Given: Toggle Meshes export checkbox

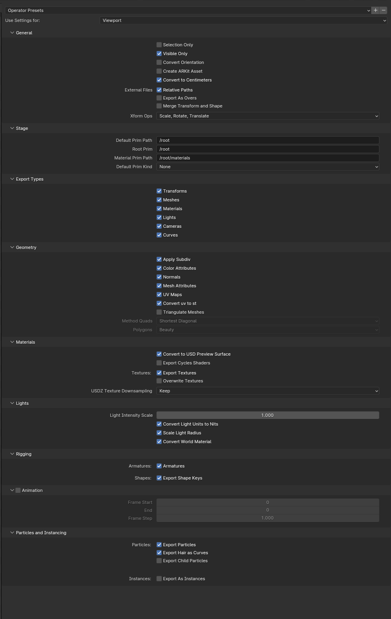Looking at the screenshot, I should [159, 200].
